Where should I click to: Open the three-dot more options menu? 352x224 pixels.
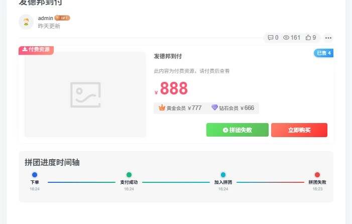pyautogui.click(x=328, y=38)
